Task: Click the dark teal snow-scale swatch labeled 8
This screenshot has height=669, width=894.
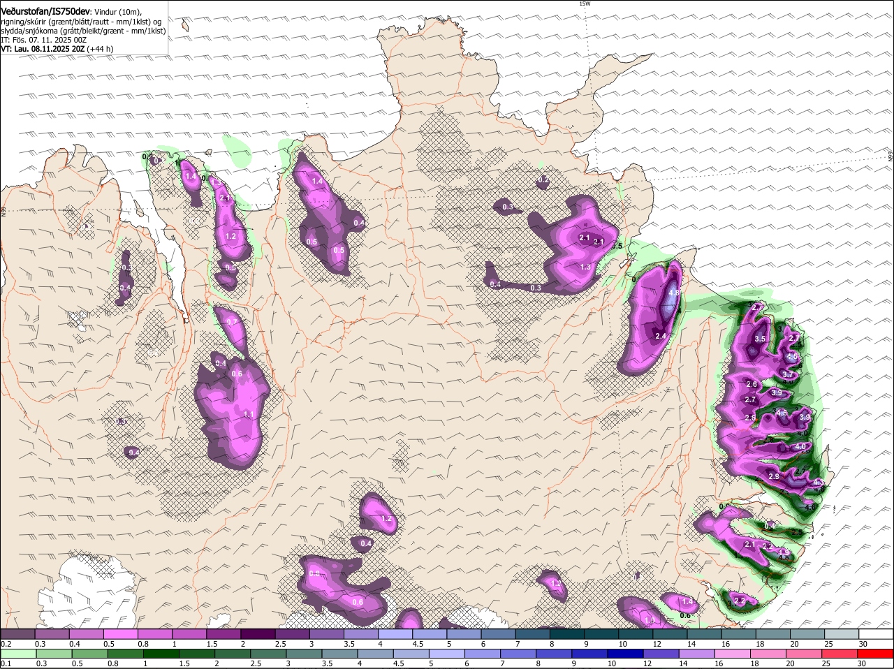Action: point(567,634)
